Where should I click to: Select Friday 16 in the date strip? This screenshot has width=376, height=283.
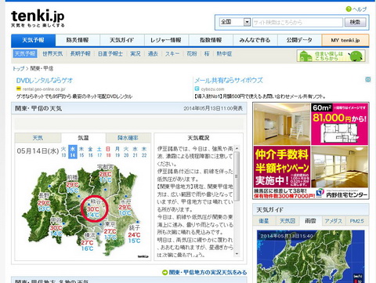pyautogui.click(x=90, y=152)
